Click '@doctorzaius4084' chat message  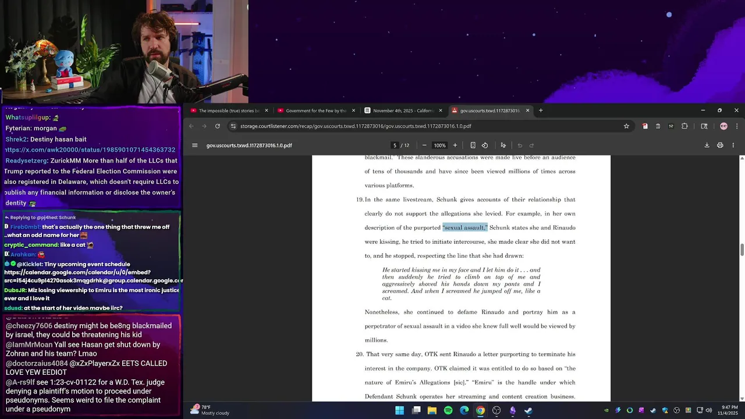[x=86, y=368]
